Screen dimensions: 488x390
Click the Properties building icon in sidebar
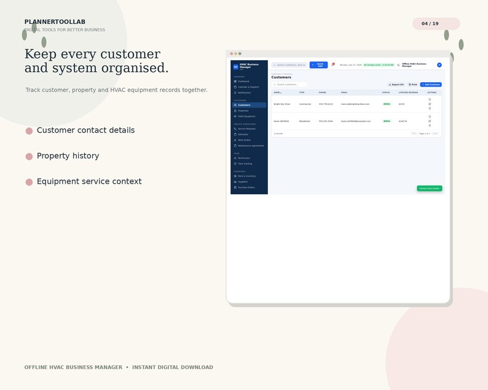pos(235,111)
